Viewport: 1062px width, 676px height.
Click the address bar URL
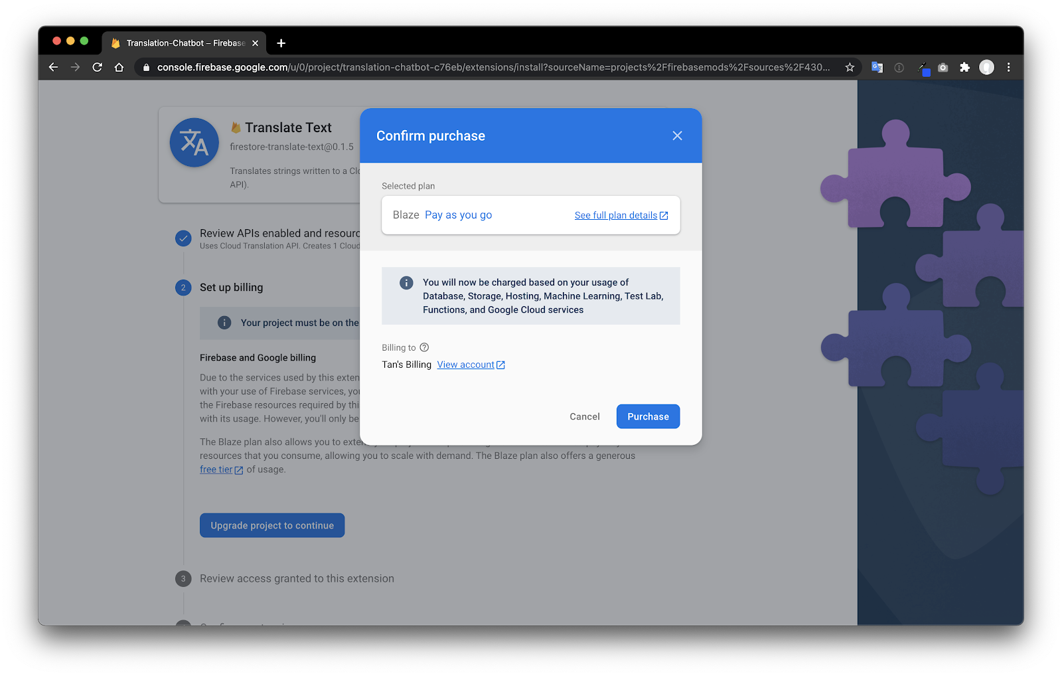click(493, 67)
